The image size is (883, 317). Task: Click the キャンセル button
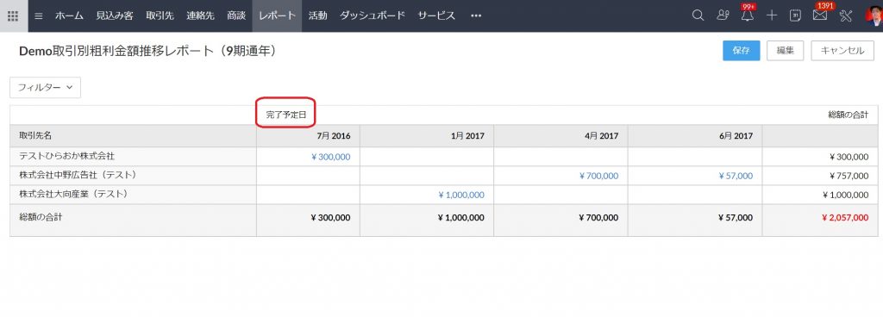click(x=842, y=50)
